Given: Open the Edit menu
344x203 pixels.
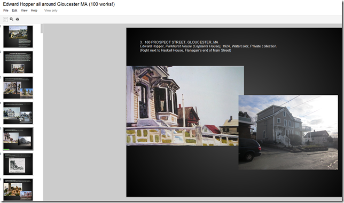Looking at the screenshot, I should [x=14, y=10].
